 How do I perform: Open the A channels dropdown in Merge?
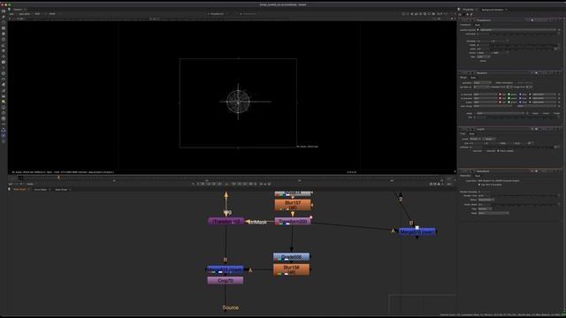486,95
